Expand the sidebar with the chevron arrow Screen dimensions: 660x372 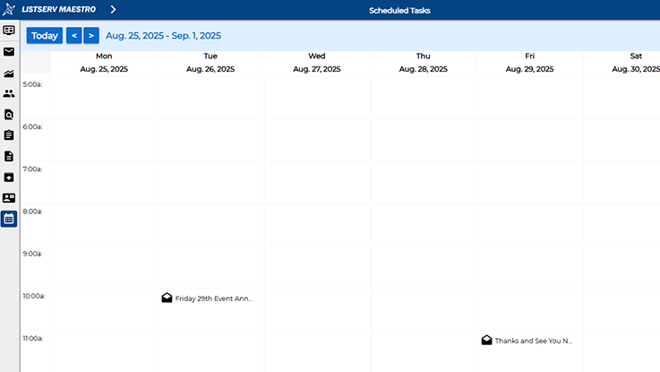click(x=113, y=9)
